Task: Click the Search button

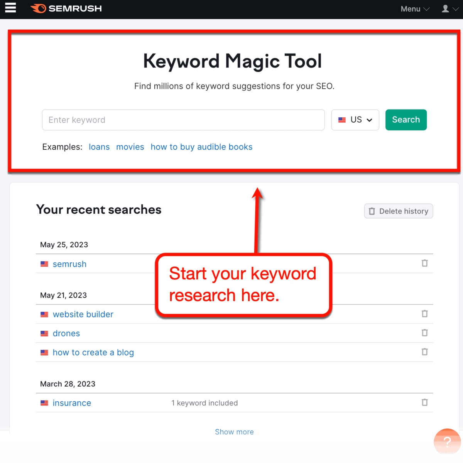Action: click(406, 120)
